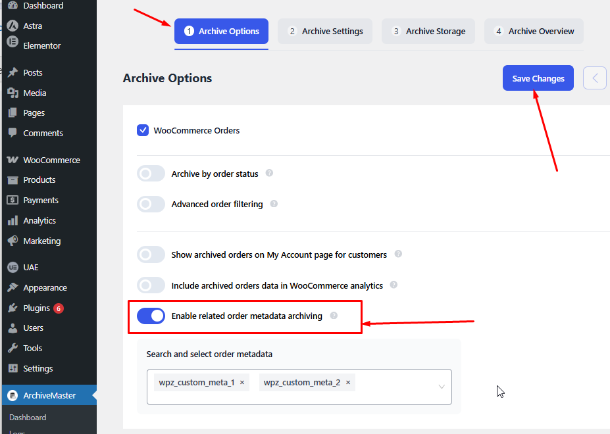Remove wpz_custom_meta_1 tag

(242, 383)
